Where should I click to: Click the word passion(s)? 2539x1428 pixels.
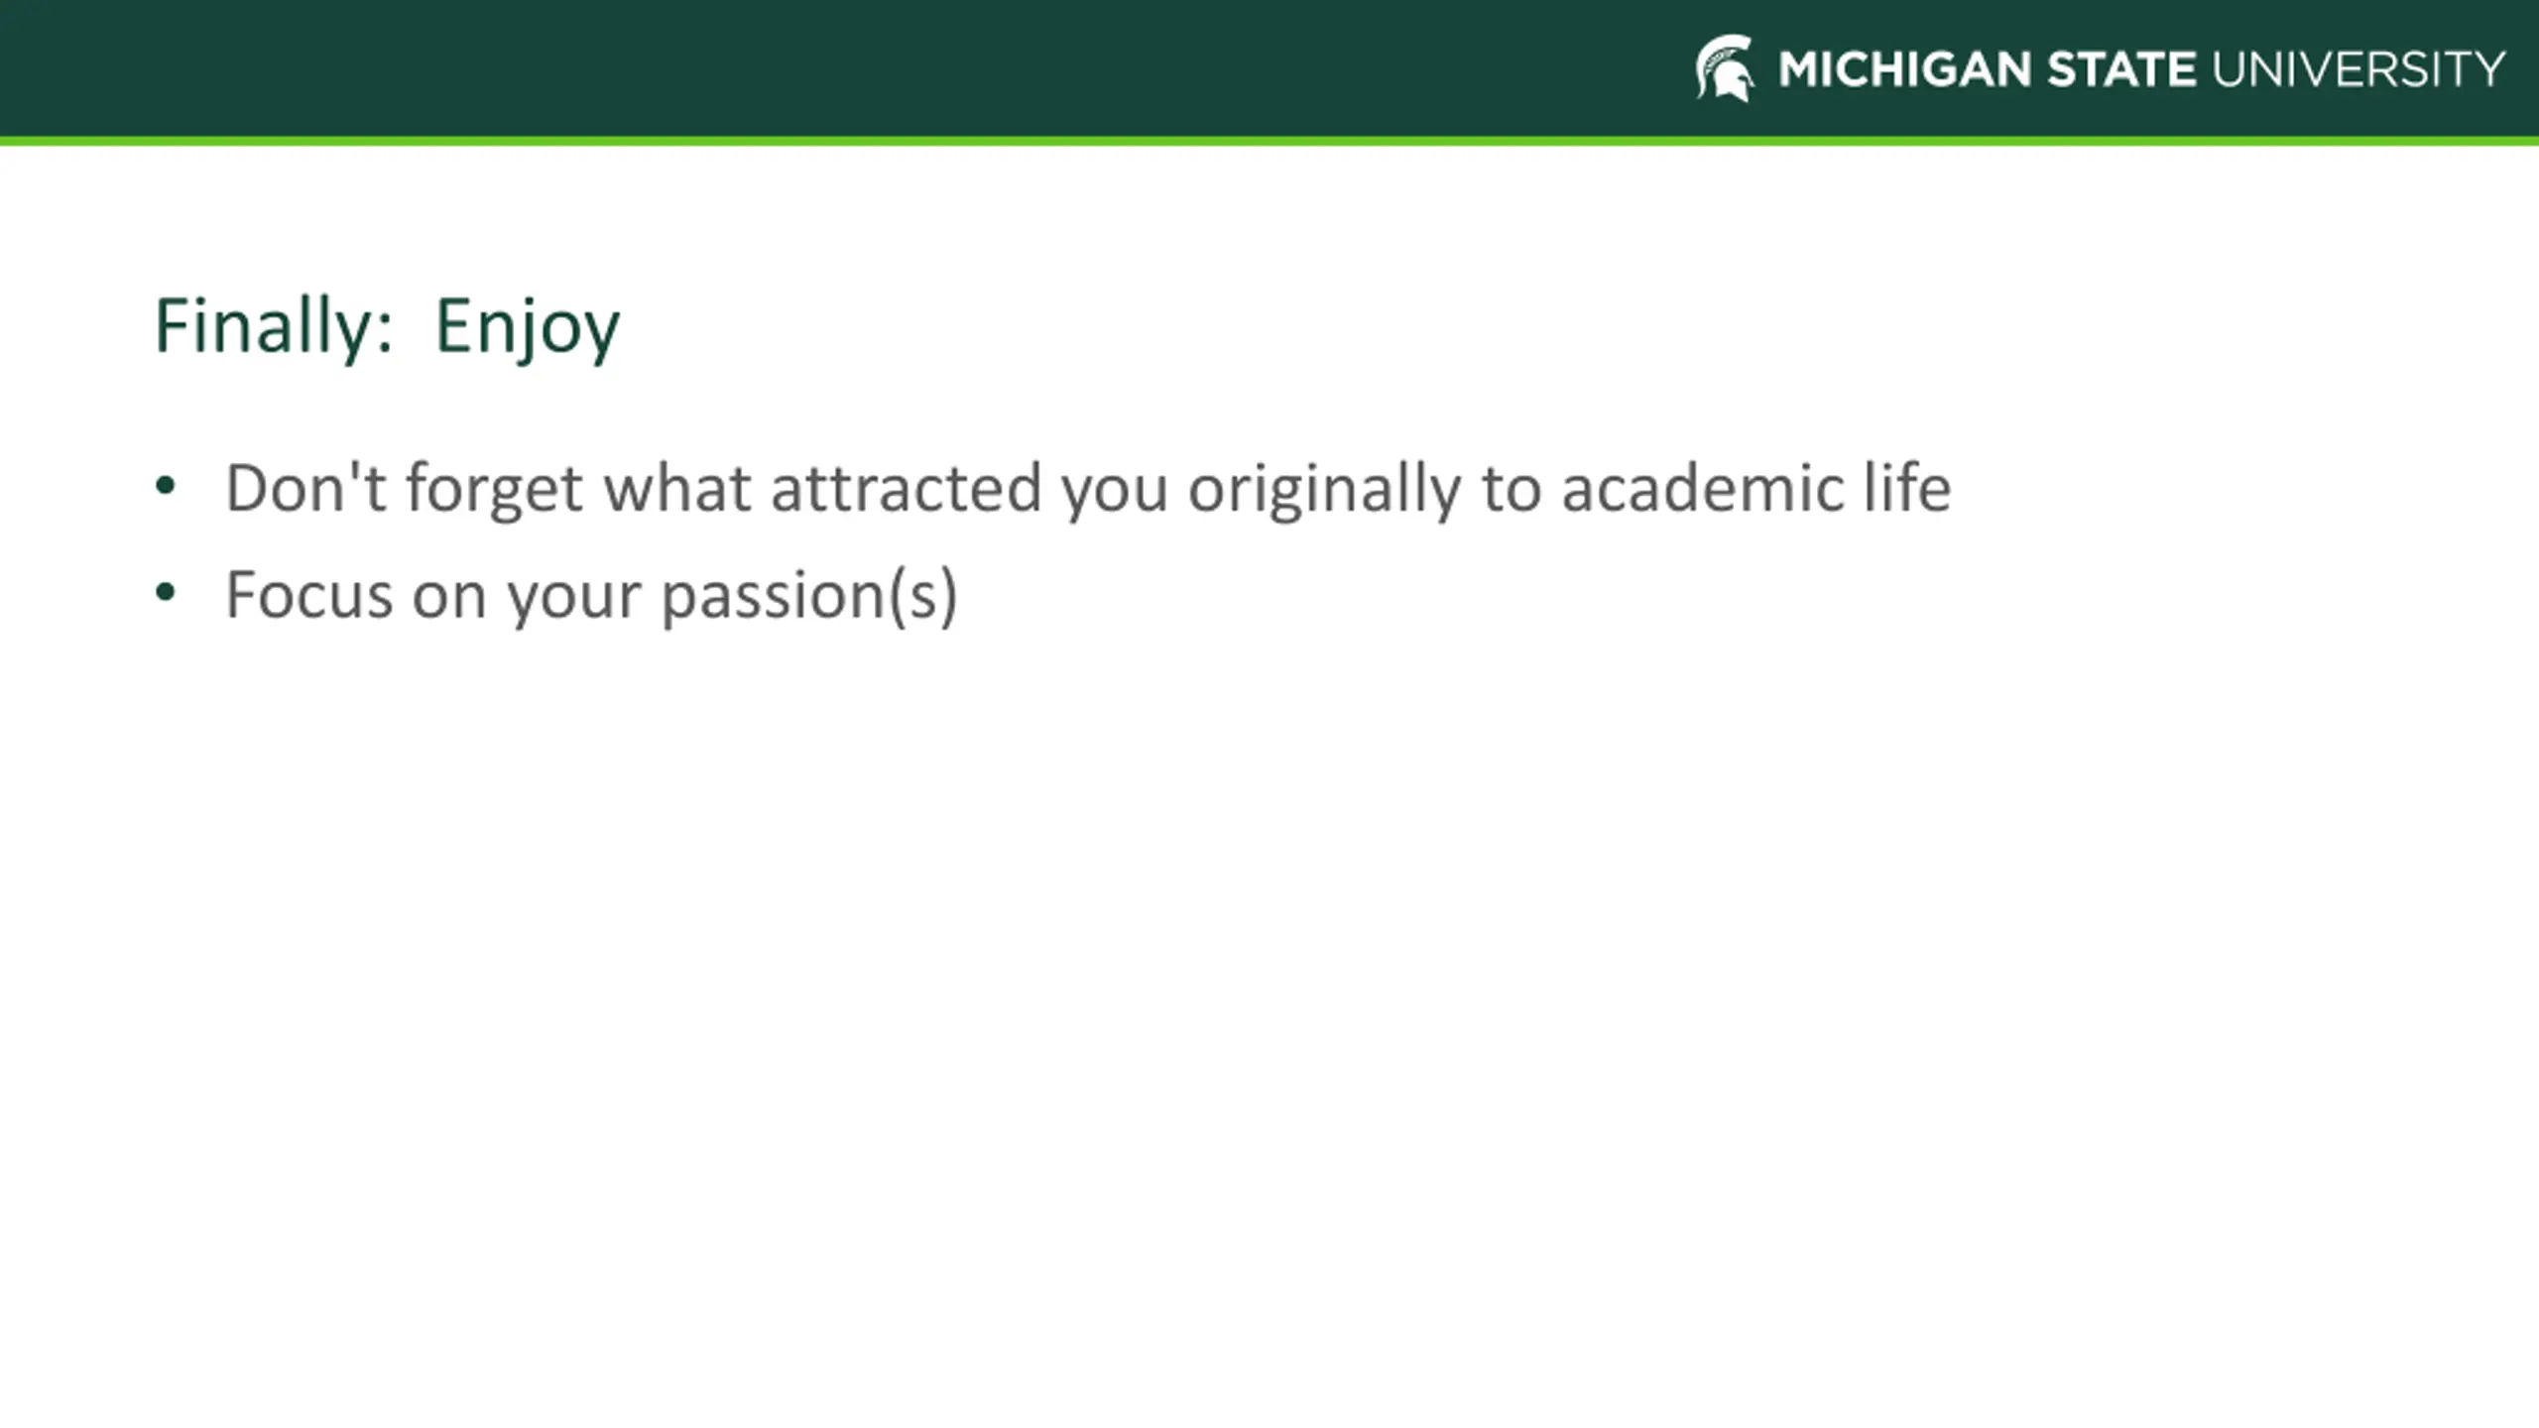tap(809, 597)
